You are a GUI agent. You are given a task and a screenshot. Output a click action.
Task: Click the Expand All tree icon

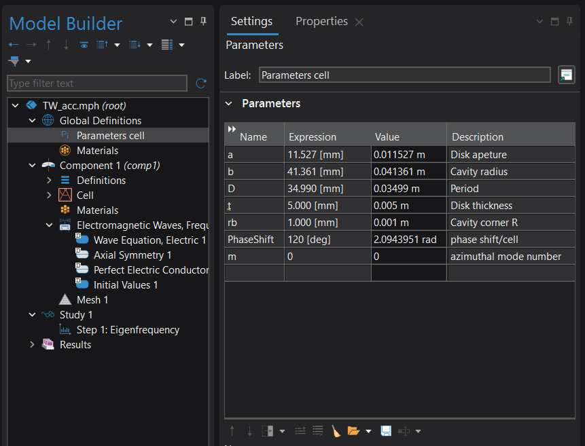[x=133, y=45]
